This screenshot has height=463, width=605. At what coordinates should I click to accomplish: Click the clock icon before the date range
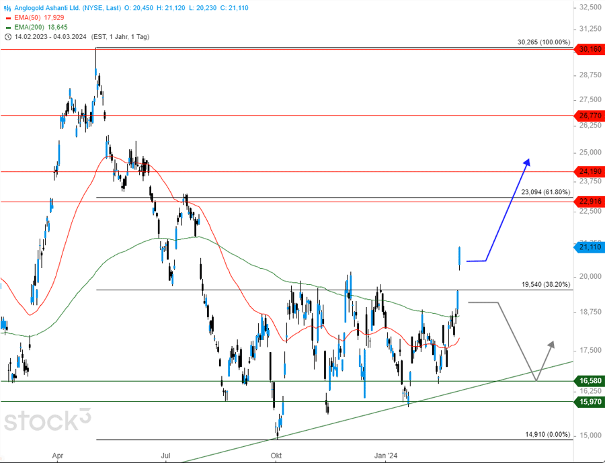(7, 37)
